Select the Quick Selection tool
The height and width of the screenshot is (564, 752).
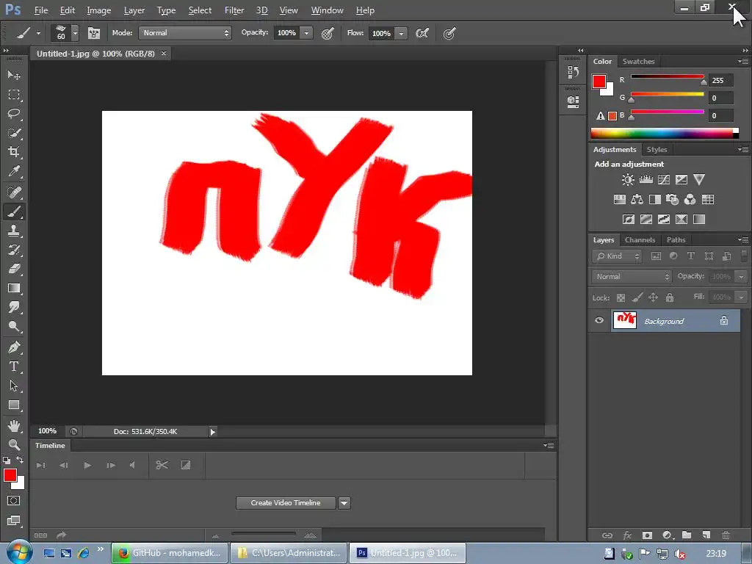(x=14, y=133)
